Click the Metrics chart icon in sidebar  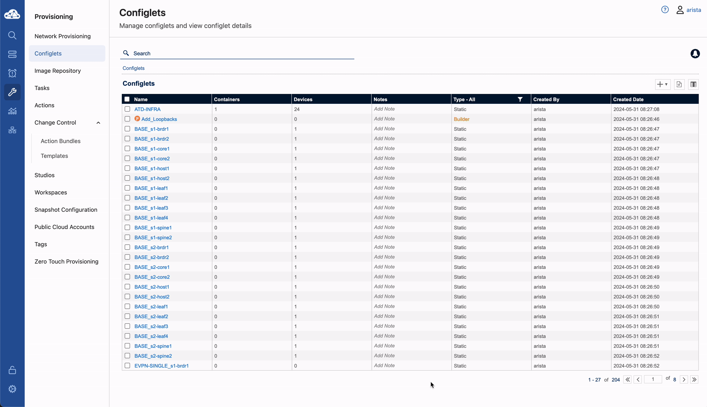[x=12, y=111]
